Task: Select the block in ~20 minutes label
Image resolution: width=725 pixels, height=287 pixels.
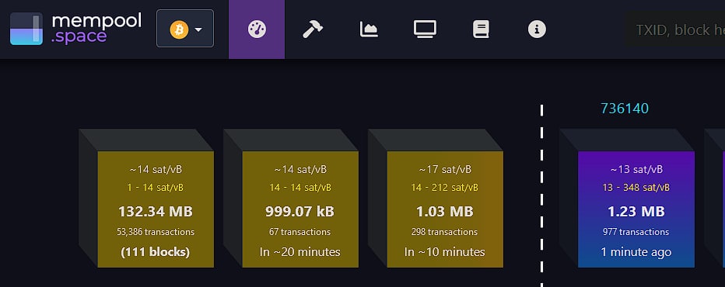Action: 300,252
